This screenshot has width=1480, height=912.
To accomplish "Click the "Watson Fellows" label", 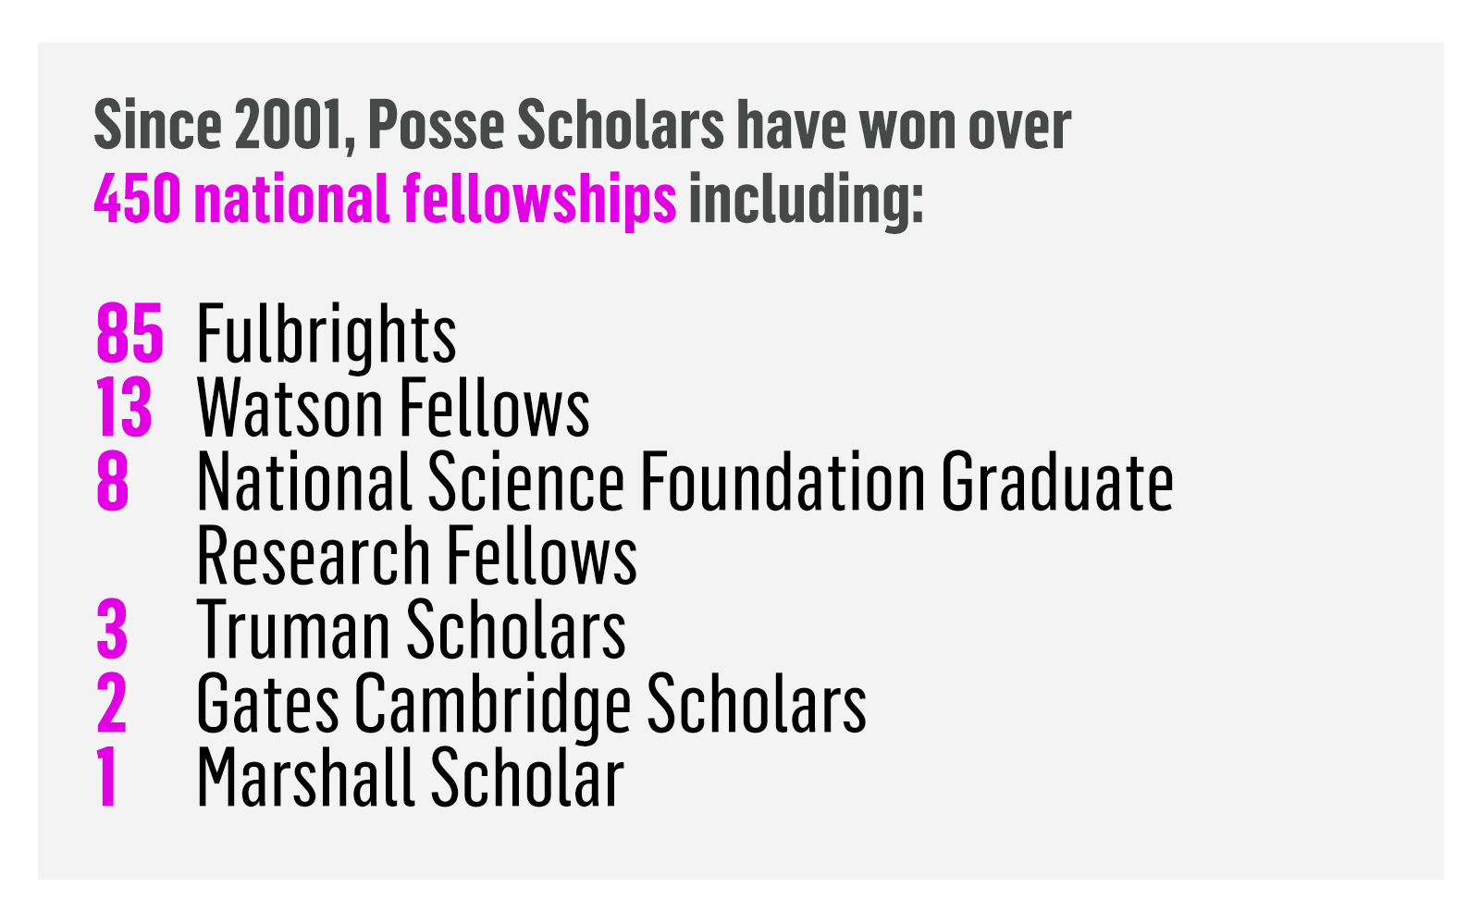I will [x=394, y=408].
